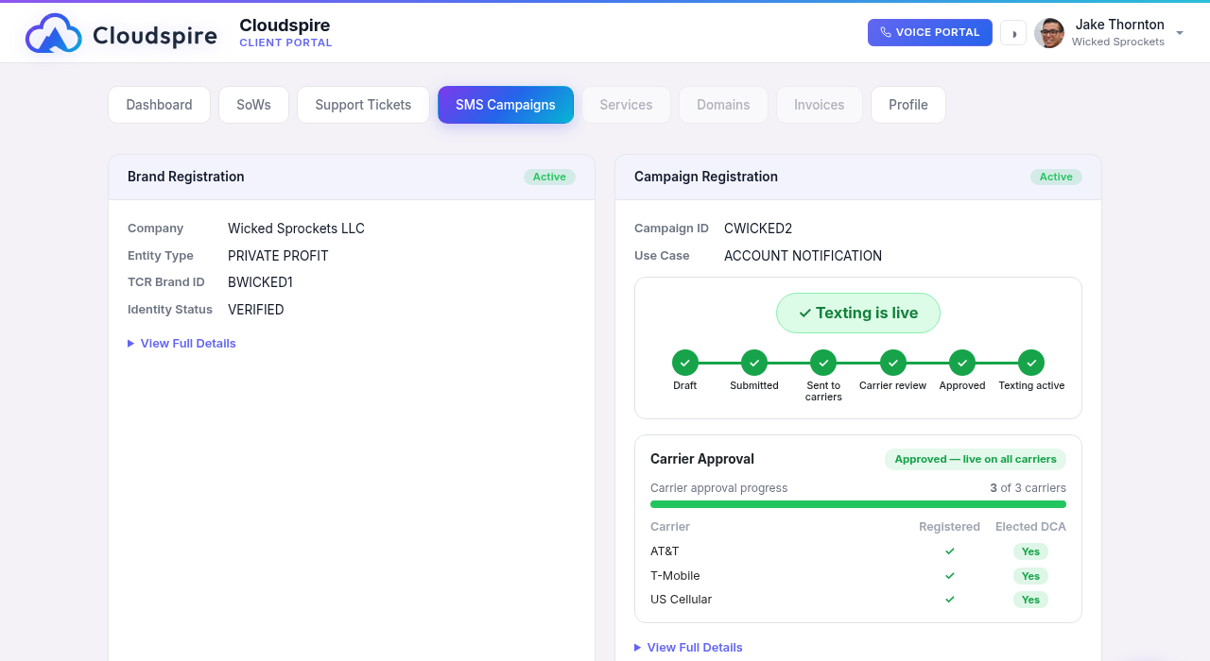
Task: Click the AT&T Elected DCA Yes badge
Action: (x=1030, y=551)
